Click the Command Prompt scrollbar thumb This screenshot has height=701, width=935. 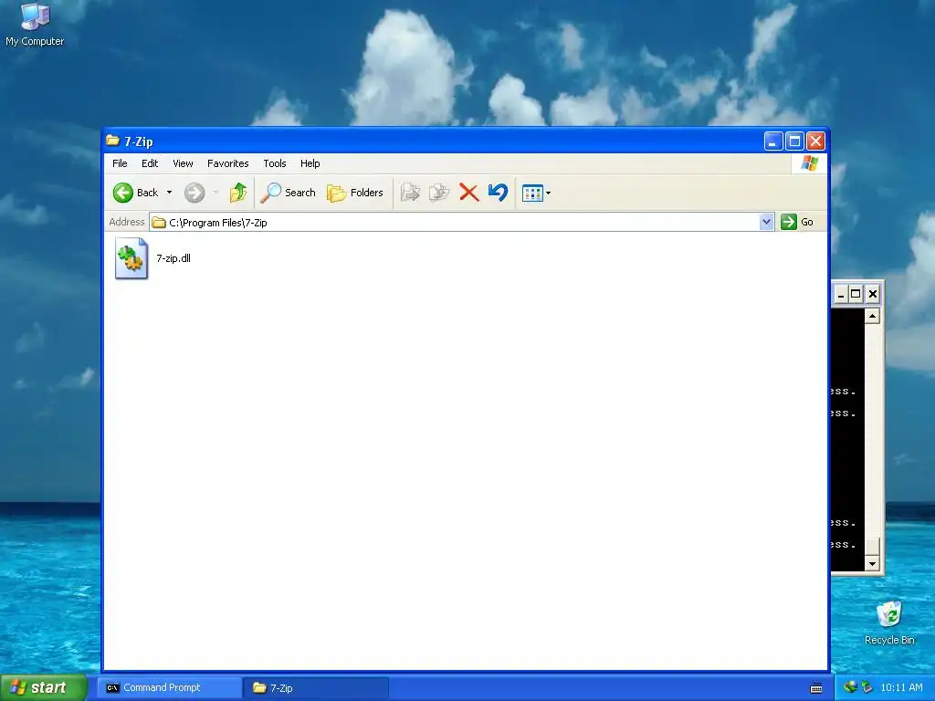click(x=872, y=546)
